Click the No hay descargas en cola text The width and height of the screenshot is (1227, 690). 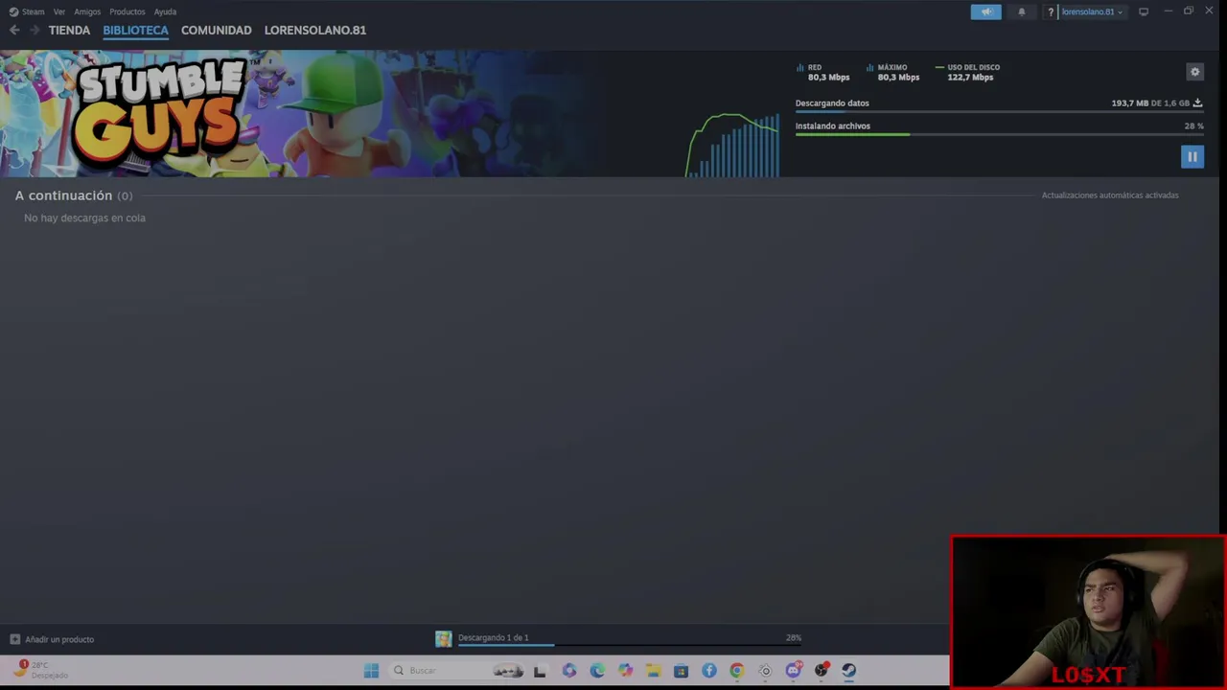(84, 218)
